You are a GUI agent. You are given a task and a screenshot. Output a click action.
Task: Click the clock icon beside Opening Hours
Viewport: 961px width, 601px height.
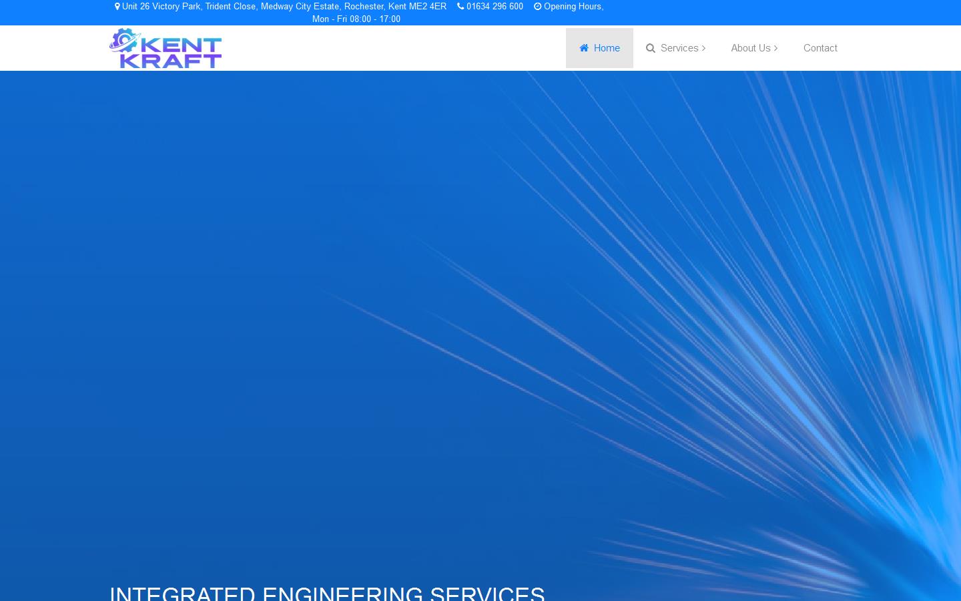click(x=538, y=6)
